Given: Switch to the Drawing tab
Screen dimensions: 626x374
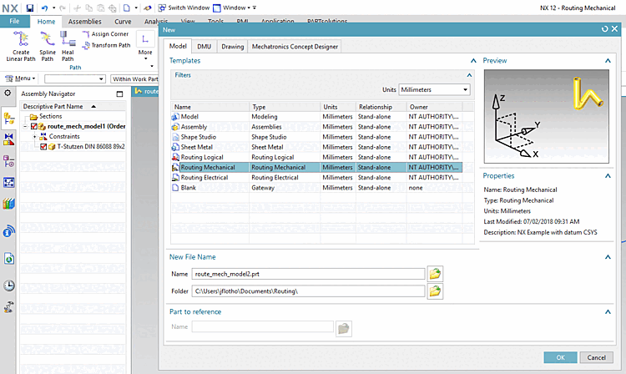Looking at the screenshot, I should click(x=233, y=47).
